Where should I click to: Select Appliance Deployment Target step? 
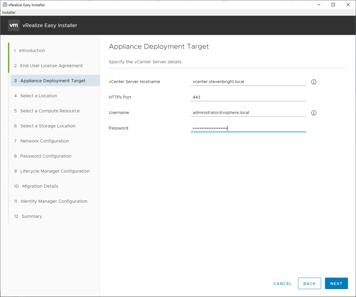(x=53, y=81)
